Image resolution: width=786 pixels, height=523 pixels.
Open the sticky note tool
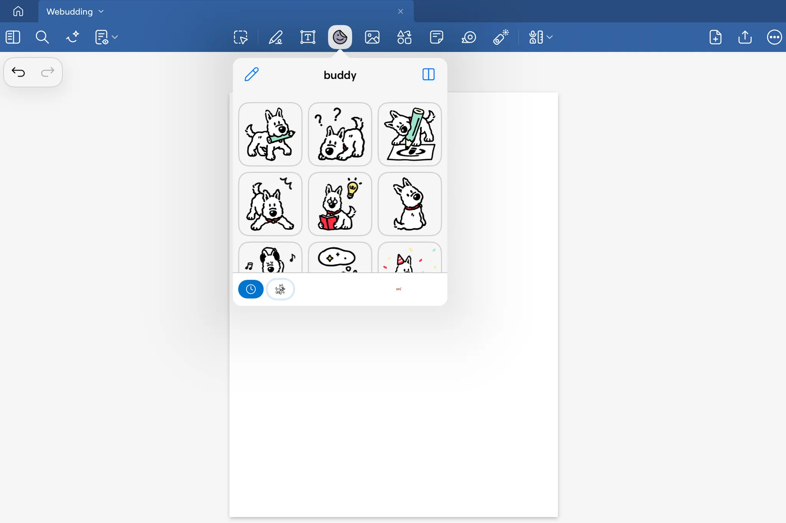(436, 37)
